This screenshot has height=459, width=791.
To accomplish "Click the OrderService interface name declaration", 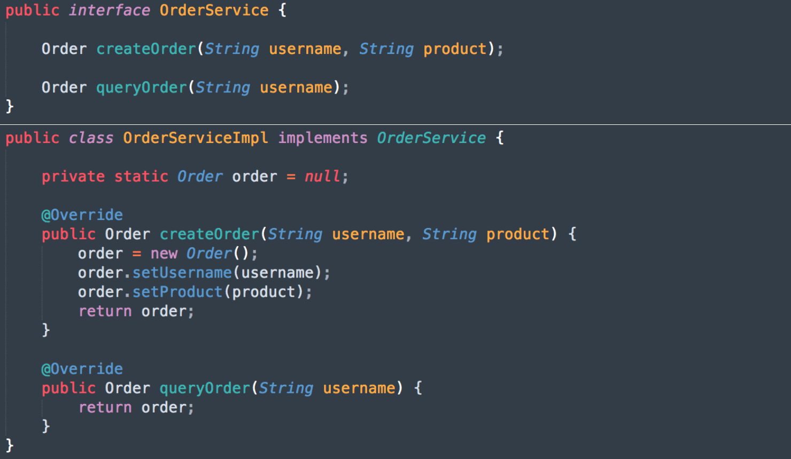I will click(214, 10).
